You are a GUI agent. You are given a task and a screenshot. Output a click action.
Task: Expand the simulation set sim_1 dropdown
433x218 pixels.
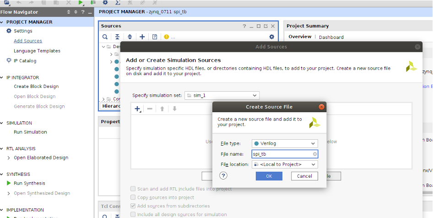tap(222, 95)
